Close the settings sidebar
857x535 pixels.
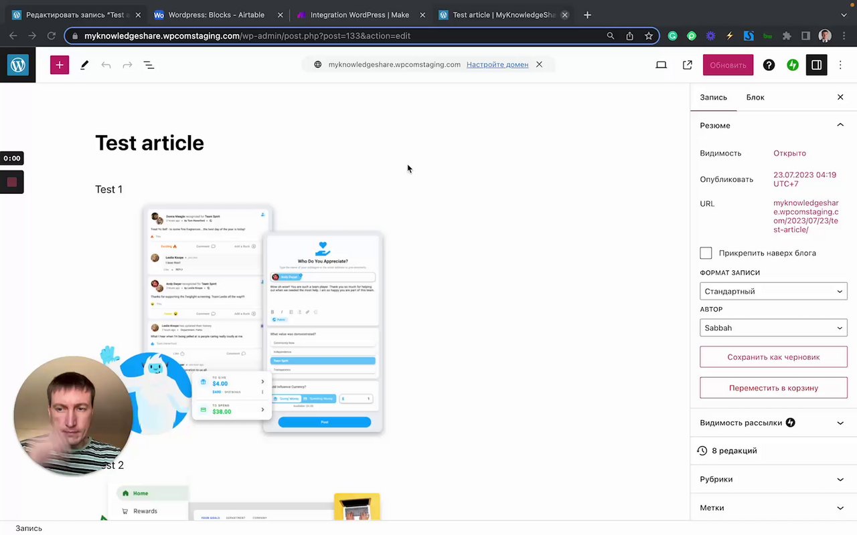[x=840, y=97]
